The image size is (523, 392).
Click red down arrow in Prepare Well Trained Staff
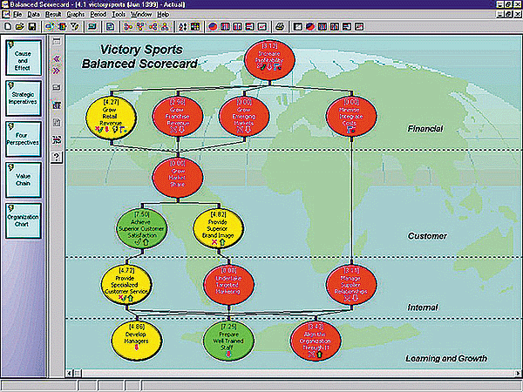coord(228,354)
